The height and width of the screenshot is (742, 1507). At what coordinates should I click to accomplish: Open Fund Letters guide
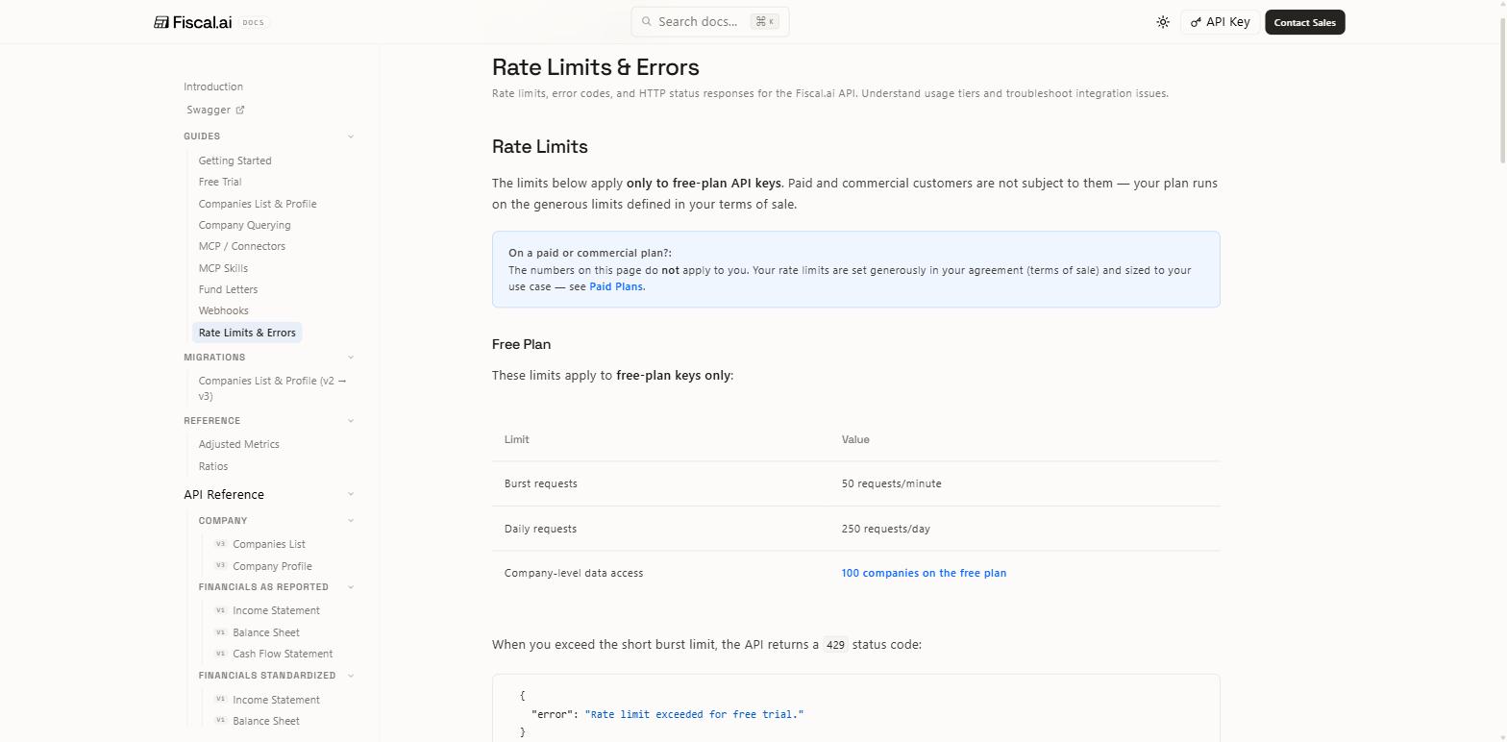[228, 289]
